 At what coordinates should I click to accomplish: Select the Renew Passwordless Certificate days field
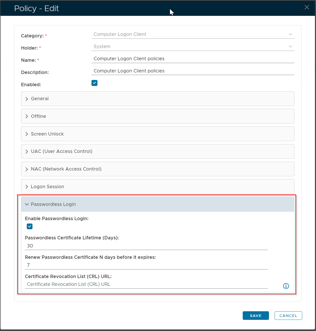coord(146,265)
